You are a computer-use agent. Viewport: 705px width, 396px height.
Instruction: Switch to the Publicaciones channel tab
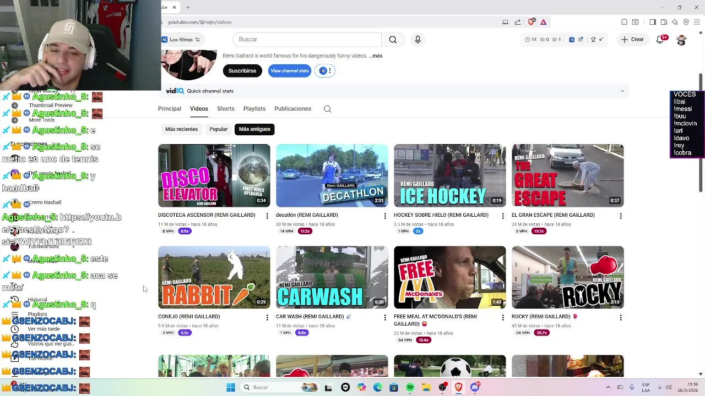coord(293,109)
